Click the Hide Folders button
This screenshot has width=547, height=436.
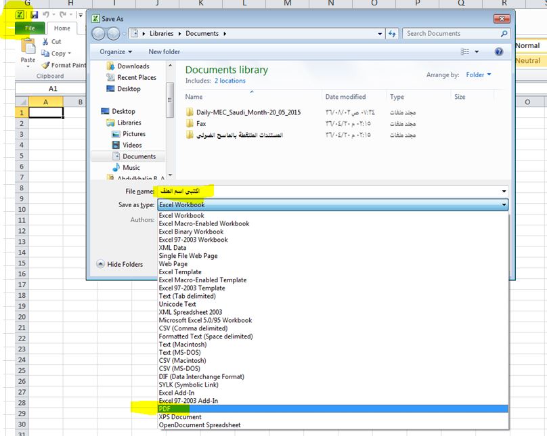coord(120,264)
